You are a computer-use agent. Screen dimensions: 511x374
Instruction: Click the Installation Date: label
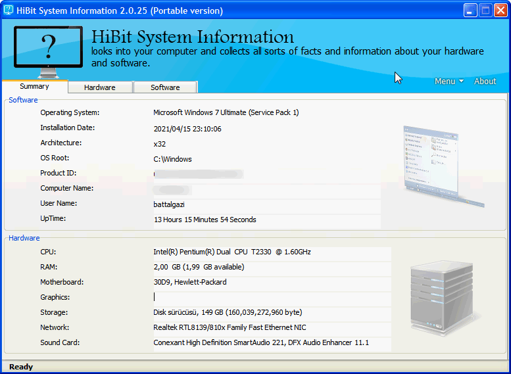pos(68,128)
